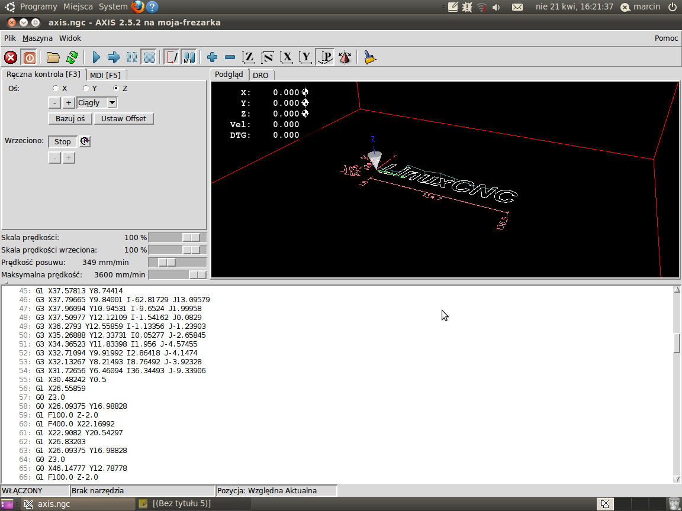This screenshot has height=511, width=682.
Task: Open the Pomoc menu
Action: (666, 38)
